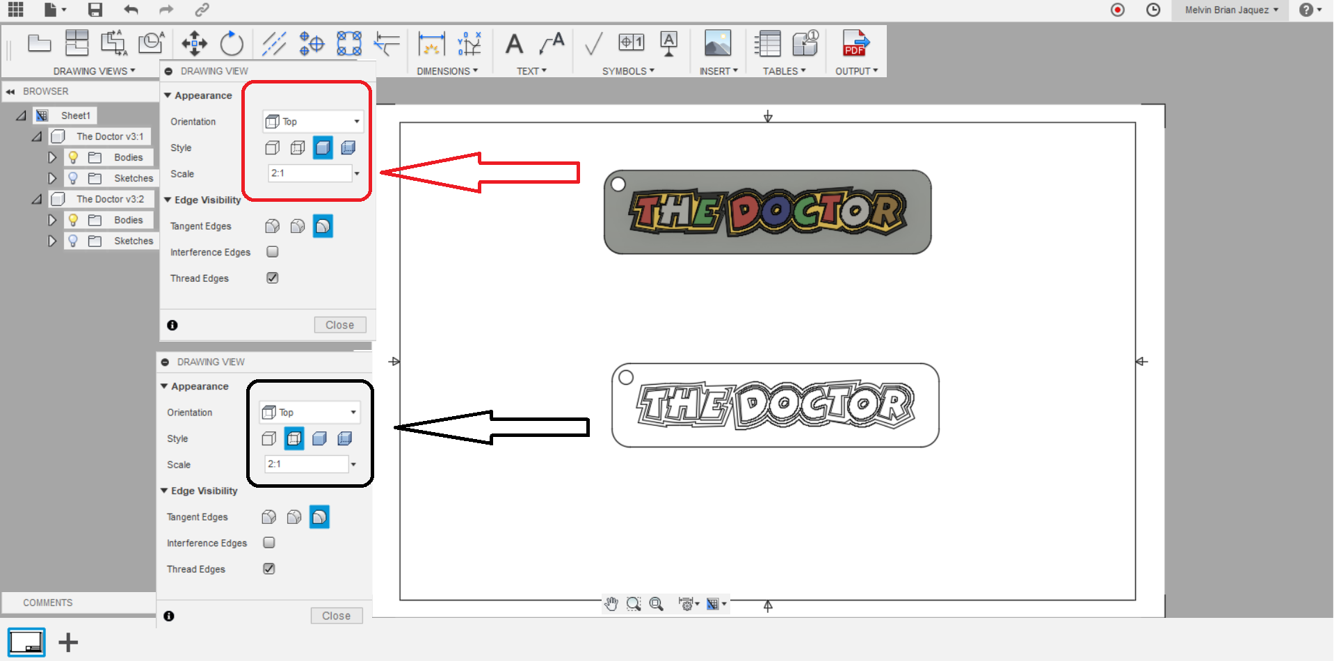The width and height of the screenshot is (1334, 661).
Task: Select the Leader Text tool
Action: 550,43
